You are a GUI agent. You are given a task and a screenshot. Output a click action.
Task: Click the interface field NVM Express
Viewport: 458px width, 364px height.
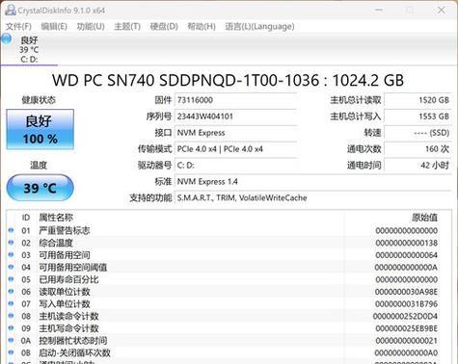(x=235, y=133)
